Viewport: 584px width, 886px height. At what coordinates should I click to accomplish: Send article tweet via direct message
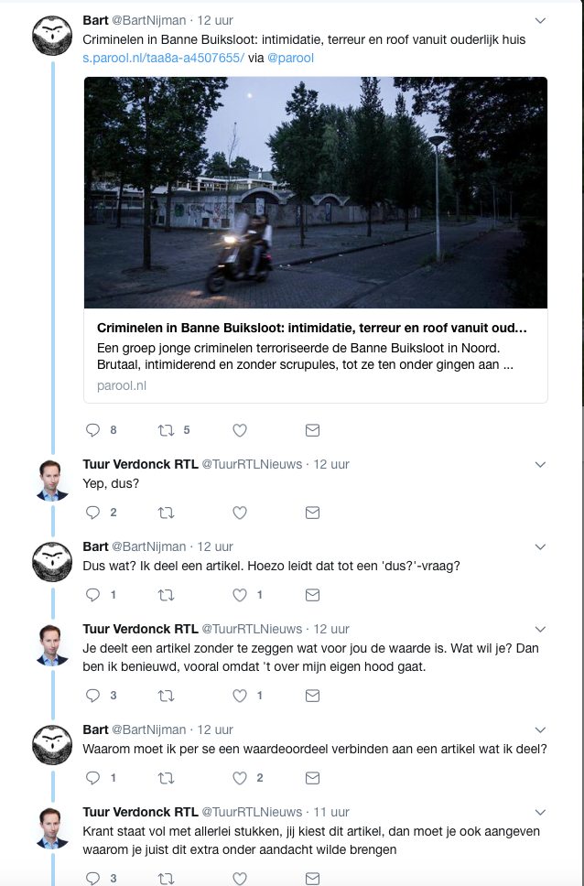pyautogui.click(x=312, y=430)
